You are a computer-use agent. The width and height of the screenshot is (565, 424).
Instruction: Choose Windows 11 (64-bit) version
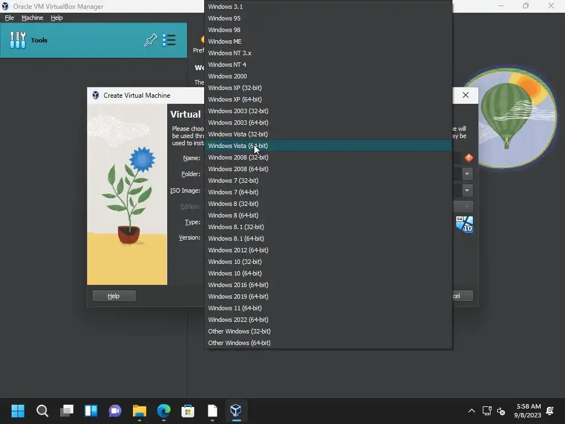pyautogui.click(x=328, y=308)
